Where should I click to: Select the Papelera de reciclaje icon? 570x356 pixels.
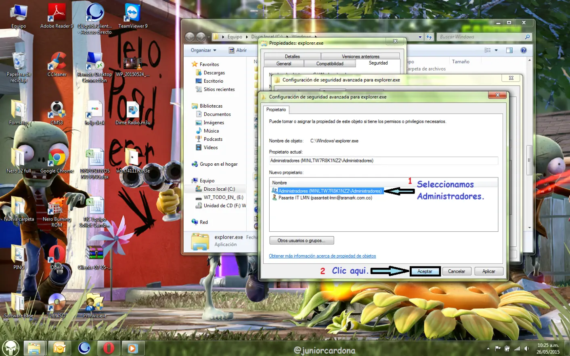19,67
